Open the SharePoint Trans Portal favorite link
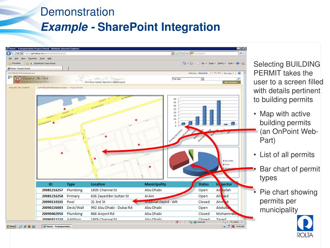 pyautogui.click(x=43, y=63)
